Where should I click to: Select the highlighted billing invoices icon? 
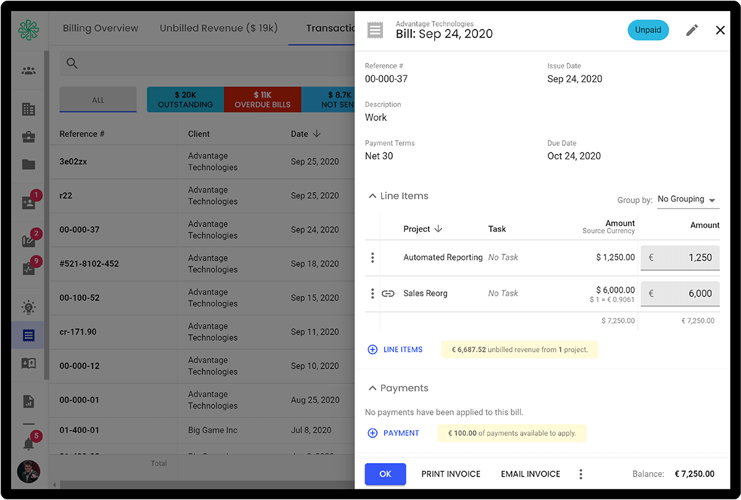pyautogui.click(x=27, y=335)
